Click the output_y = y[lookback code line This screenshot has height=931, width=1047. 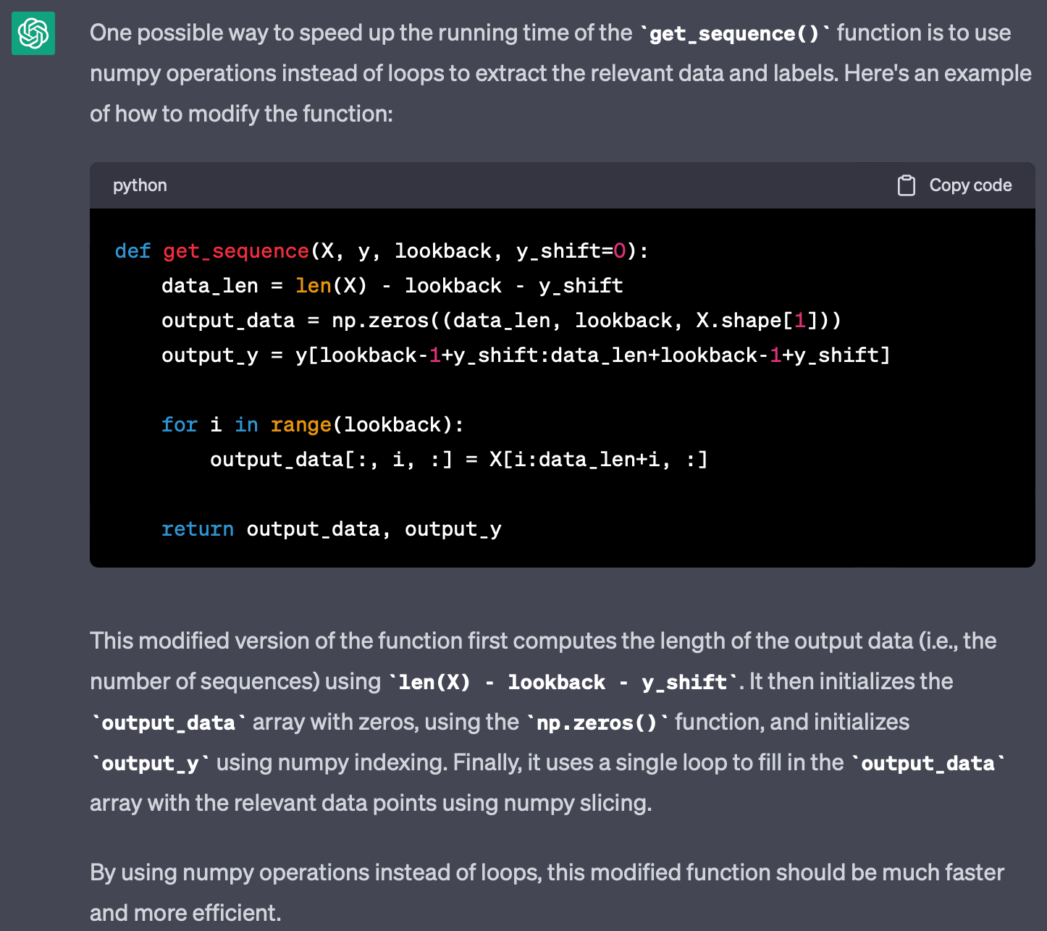tap(526, 355)
